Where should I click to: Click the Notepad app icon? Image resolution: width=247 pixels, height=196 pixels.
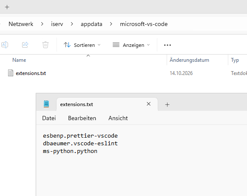pos(46,104)
